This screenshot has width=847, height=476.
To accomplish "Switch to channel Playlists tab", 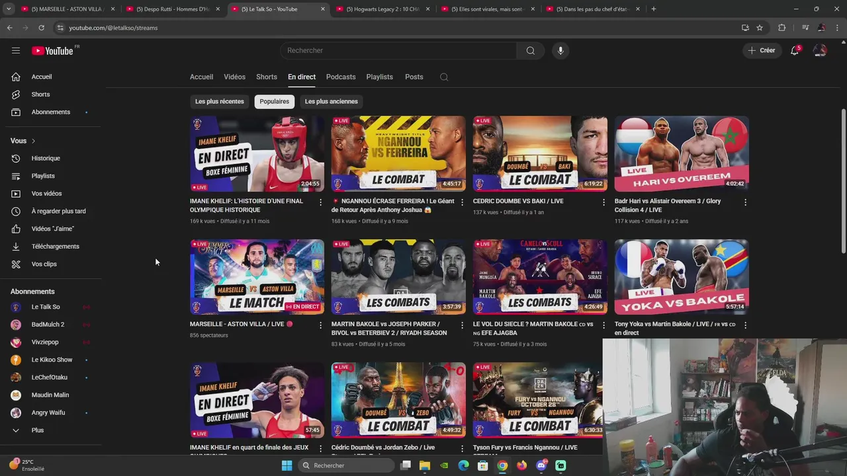I will tap(380, 77).
